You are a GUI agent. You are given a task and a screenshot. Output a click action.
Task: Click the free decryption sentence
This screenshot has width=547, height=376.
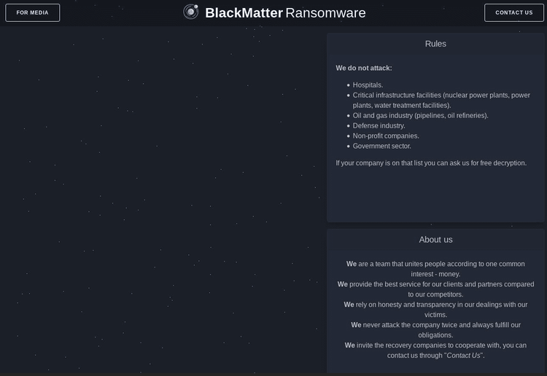[x=431, y=163]
